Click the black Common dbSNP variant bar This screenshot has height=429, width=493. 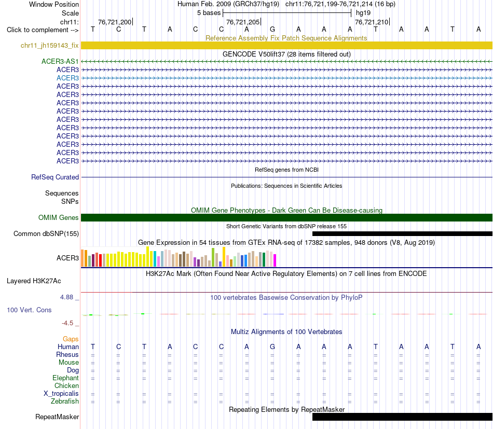tap(402, 234)
